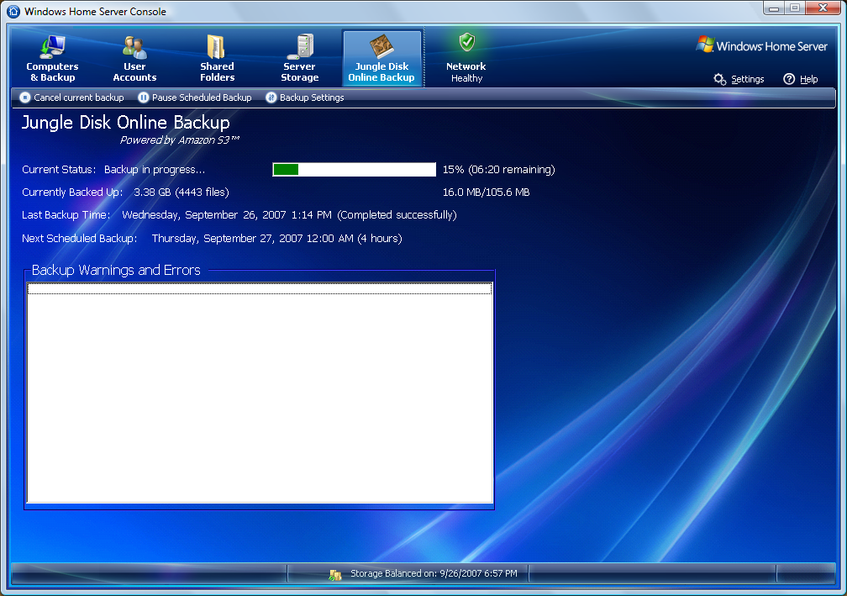This screenshot has width=847, height=596.
Task: Maximize the Windows Home Server Console window
Action: tap(795, 8)
